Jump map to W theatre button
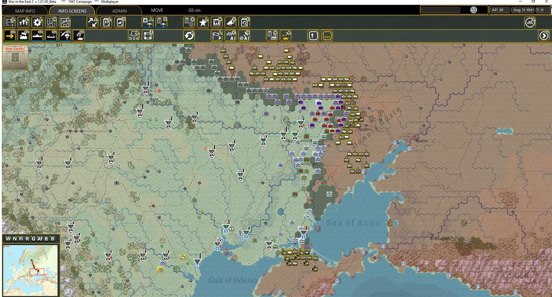The width and height of the screenshot is (552, 297). pyautogui.click(x=8, y=239)
